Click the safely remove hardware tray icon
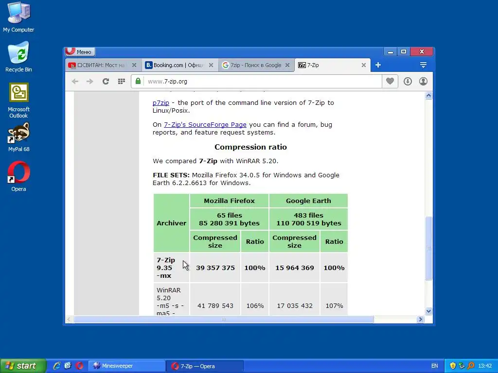 tap(462, 366)
